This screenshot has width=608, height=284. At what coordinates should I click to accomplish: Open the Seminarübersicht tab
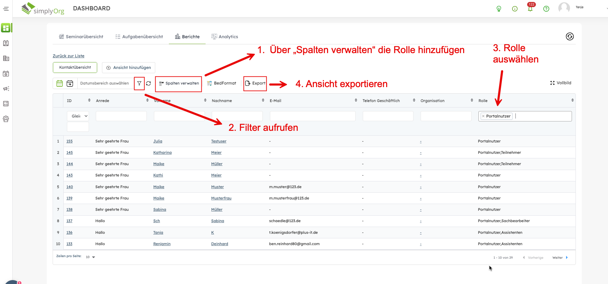point(81,37)
